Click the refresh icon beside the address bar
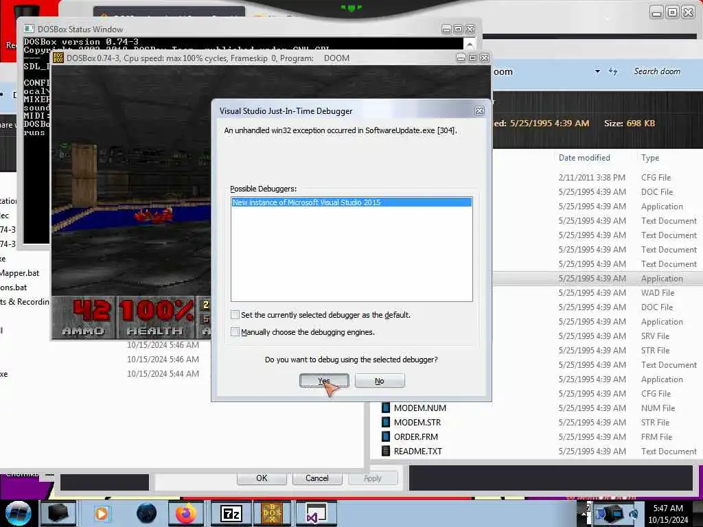The height and width of the screenshot is (527, 703). [x=613, y=71]
